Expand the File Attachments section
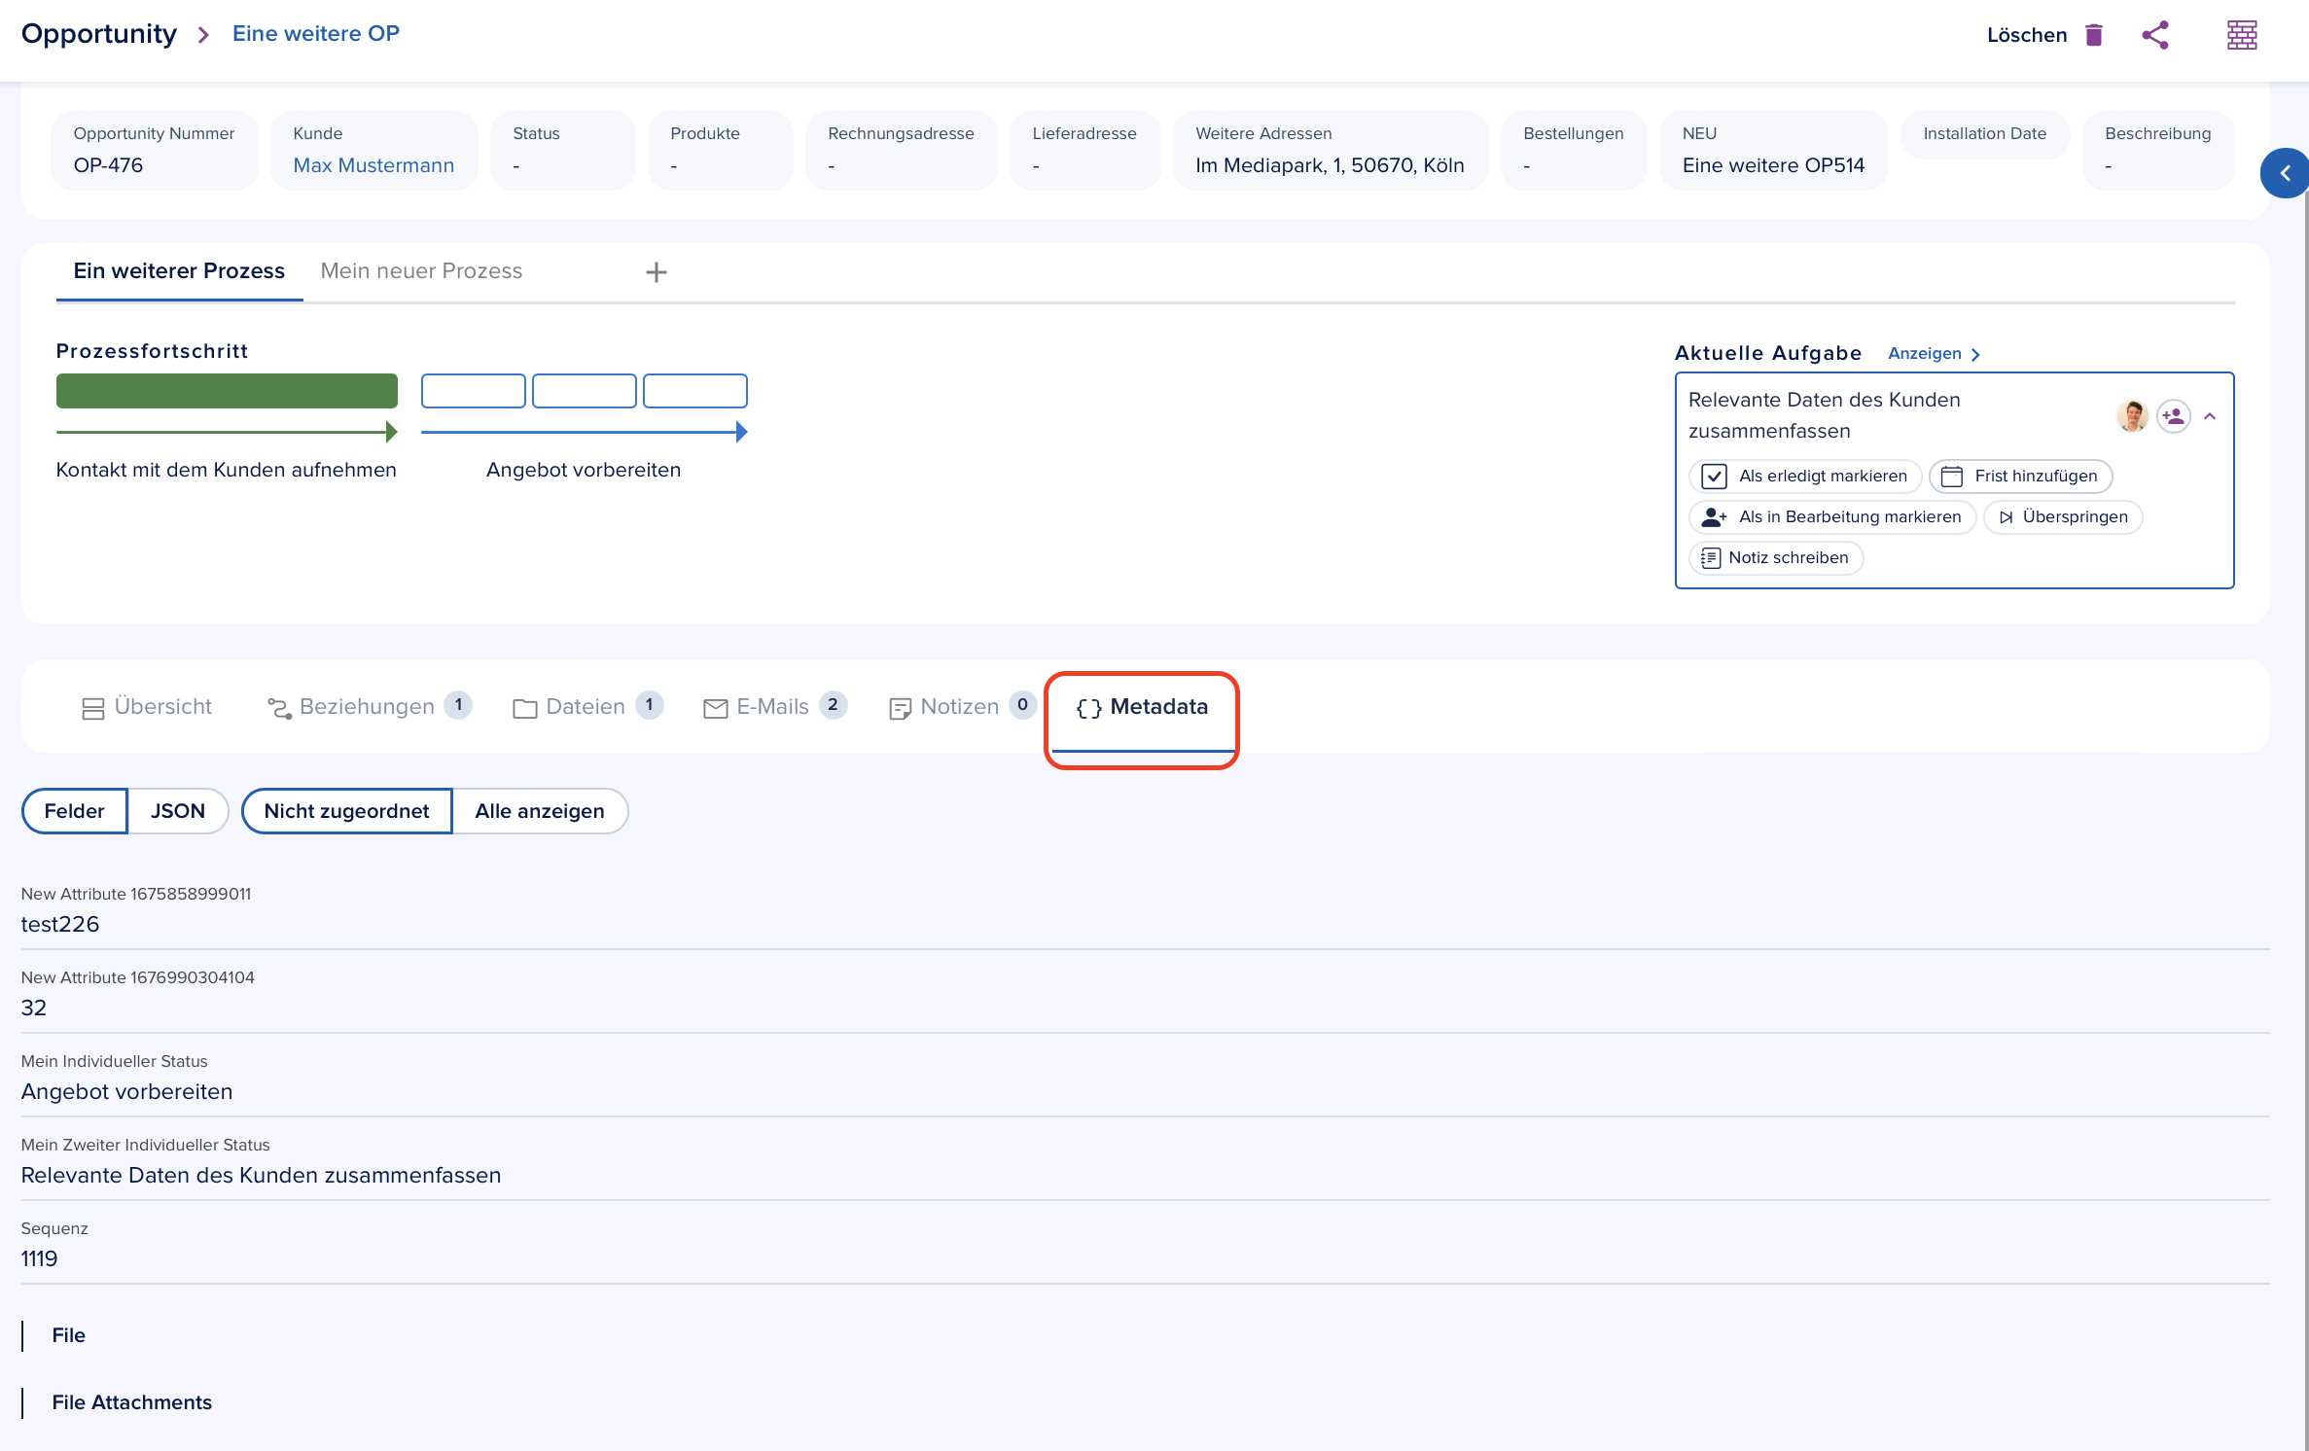 [131, 1402]
